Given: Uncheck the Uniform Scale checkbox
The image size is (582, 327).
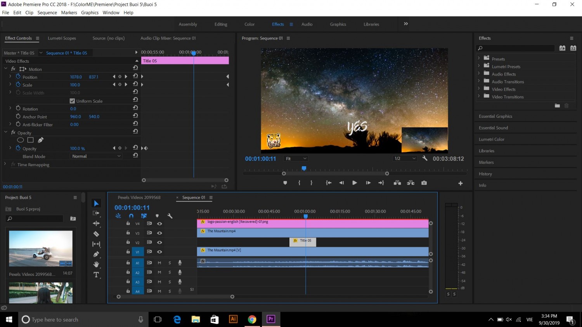Looking at the screenshot, I should pos(72,101).
